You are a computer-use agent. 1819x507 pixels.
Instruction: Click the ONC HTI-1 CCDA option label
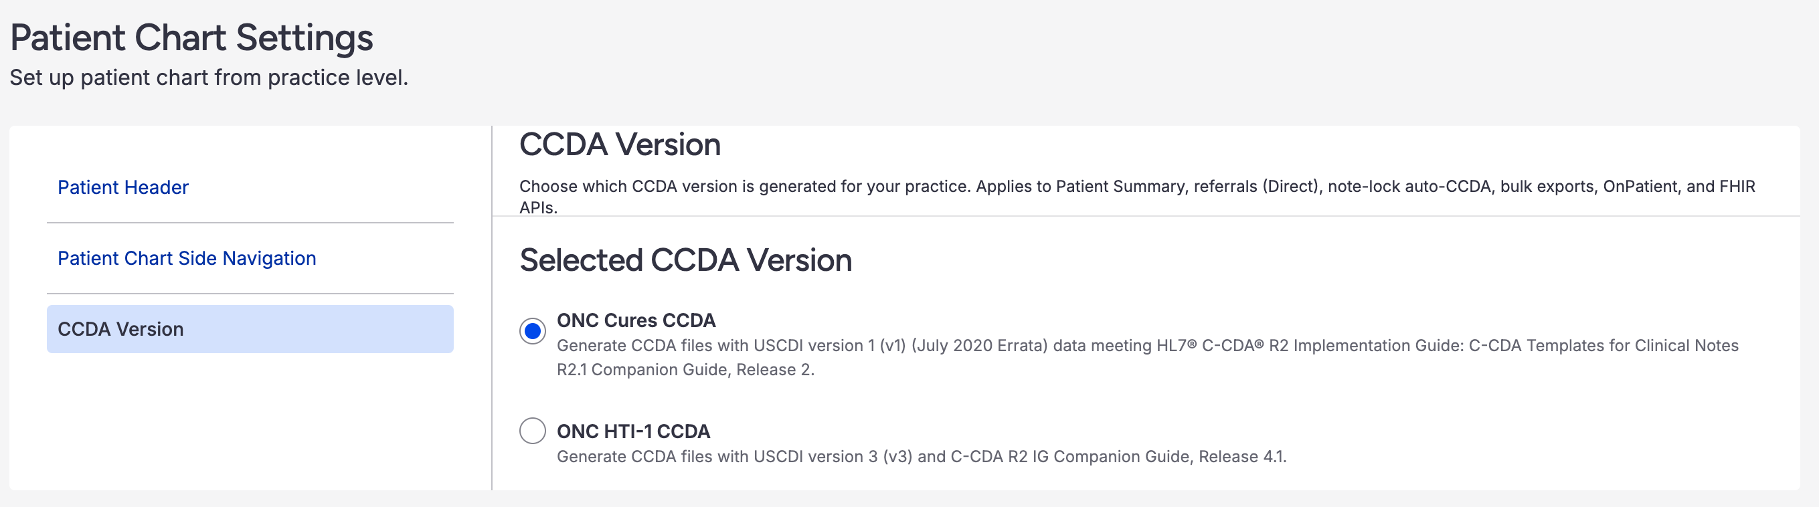click(x=632, y=431)
